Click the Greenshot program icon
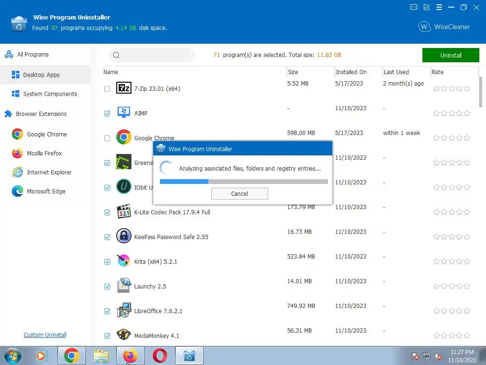 pyautogui.click(x=124, y=162)
